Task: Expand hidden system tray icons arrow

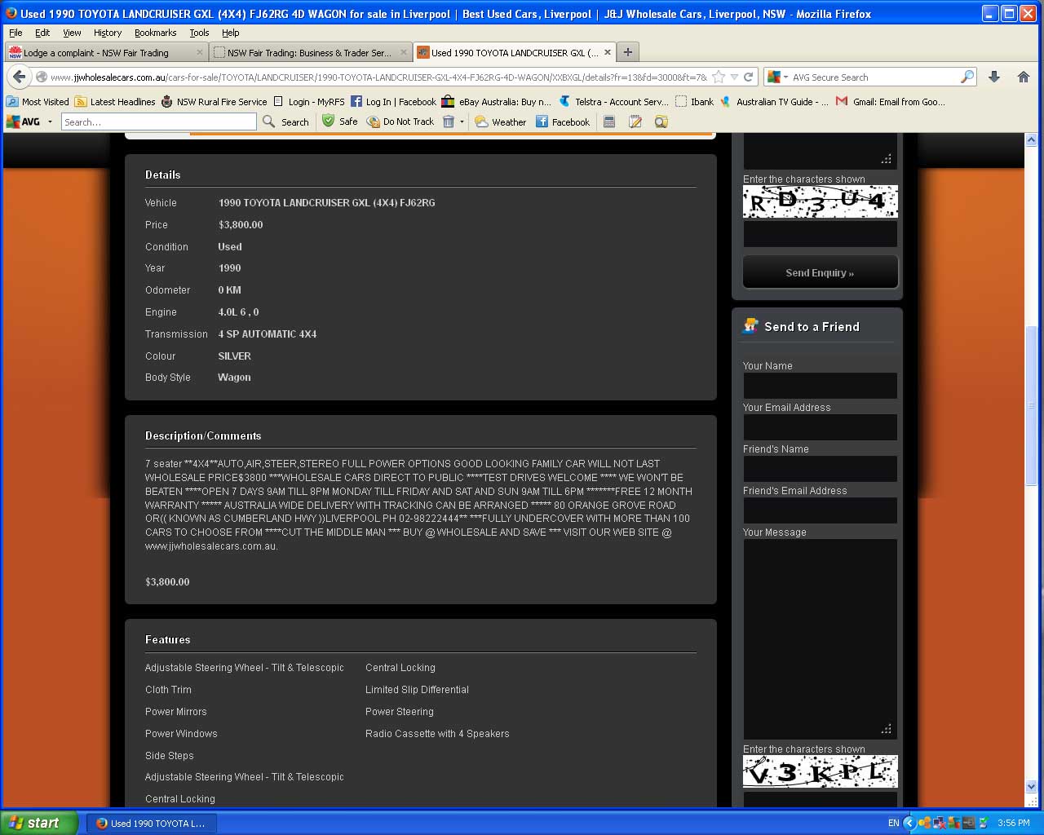Action: pos(909,823)
